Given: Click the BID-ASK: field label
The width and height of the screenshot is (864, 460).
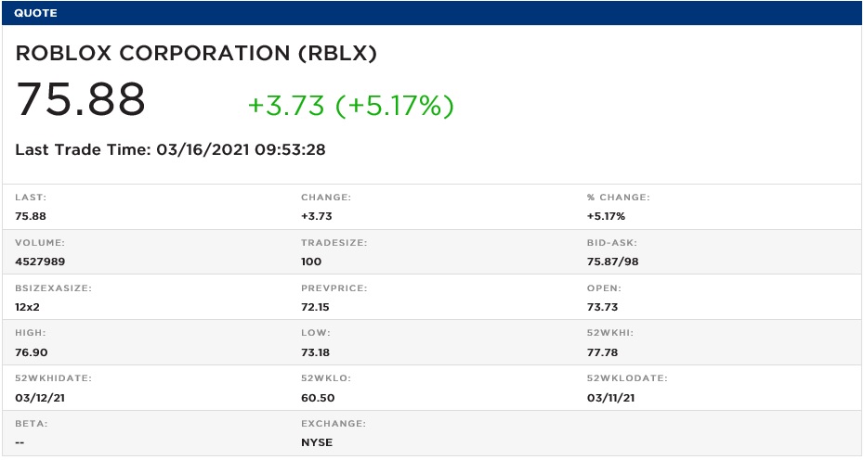Looking at the screenshot, I should click(x=611, y=243).
